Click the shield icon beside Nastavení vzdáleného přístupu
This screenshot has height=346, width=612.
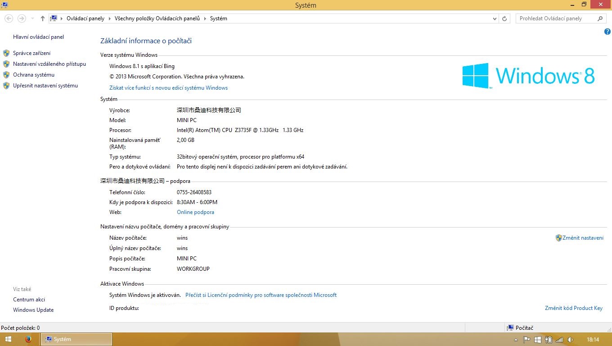pyautogui.click(x=6, y=64)
